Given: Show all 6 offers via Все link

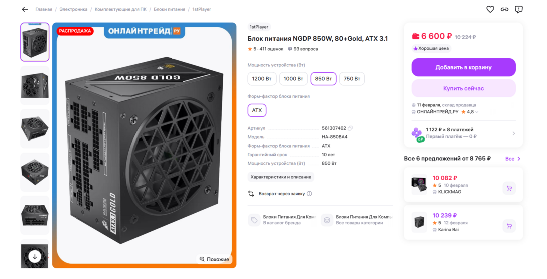Looking at the screenshot, I should click(x=513, y=159).
